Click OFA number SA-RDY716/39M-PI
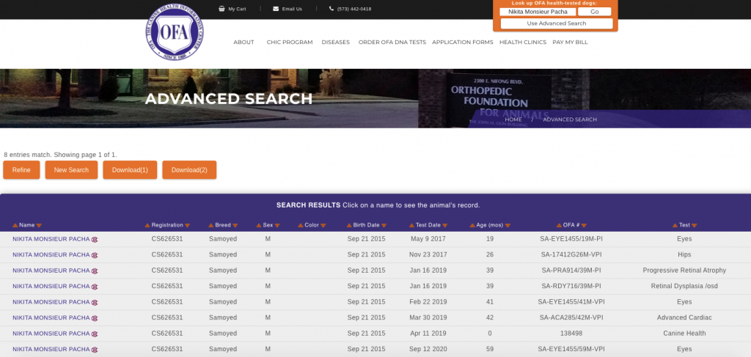This screenshot has width=751, height=357. coord(571,286)
